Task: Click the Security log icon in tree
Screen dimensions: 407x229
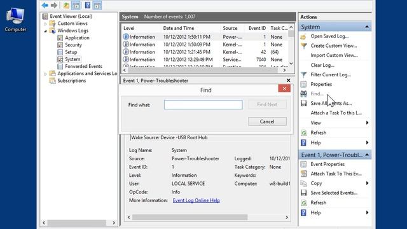Action: (60, 45)
